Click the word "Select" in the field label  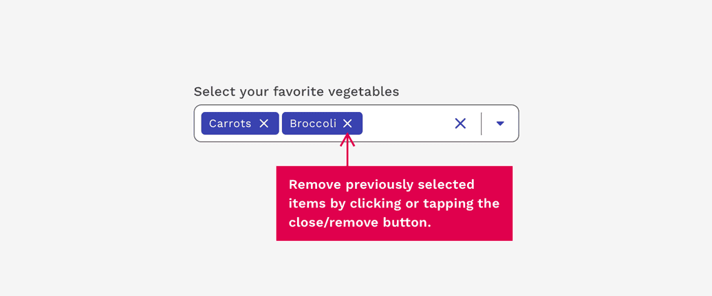click(x=212, y=91)
